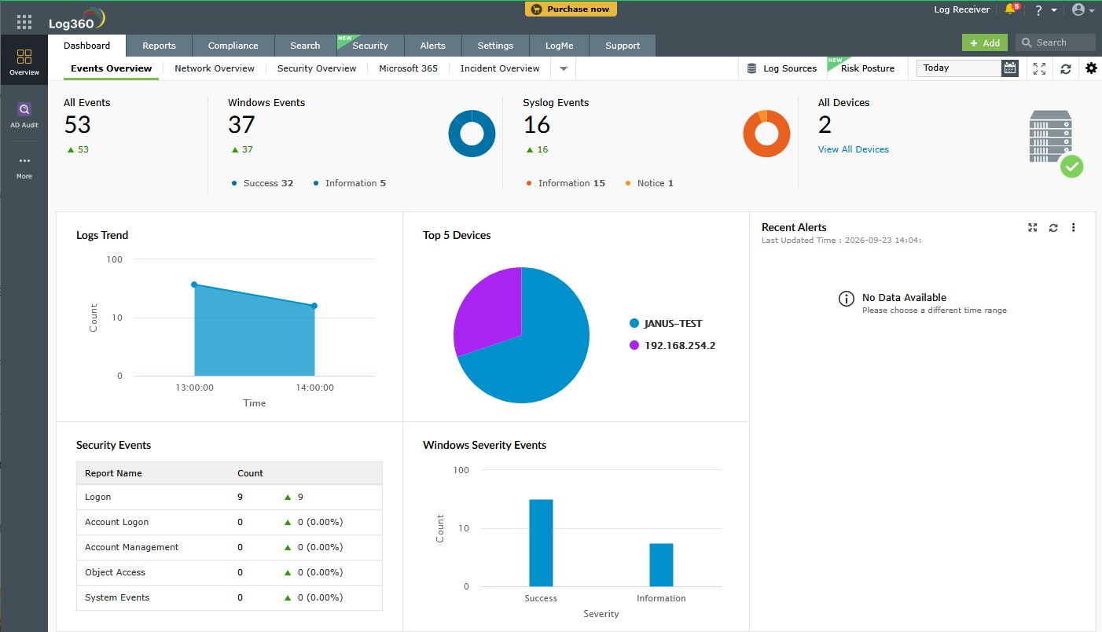Screen dimensions: 1102x632
Task: Click the dashboard settings gear icon
Action: (1091, 68)
